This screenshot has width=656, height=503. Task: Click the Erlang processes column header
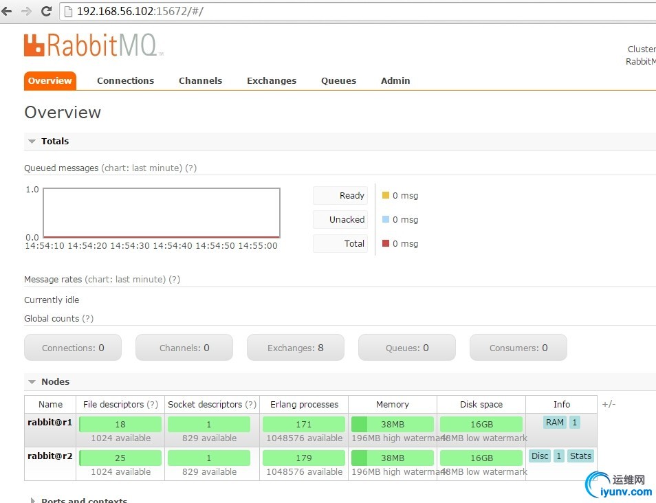point(304,404)
